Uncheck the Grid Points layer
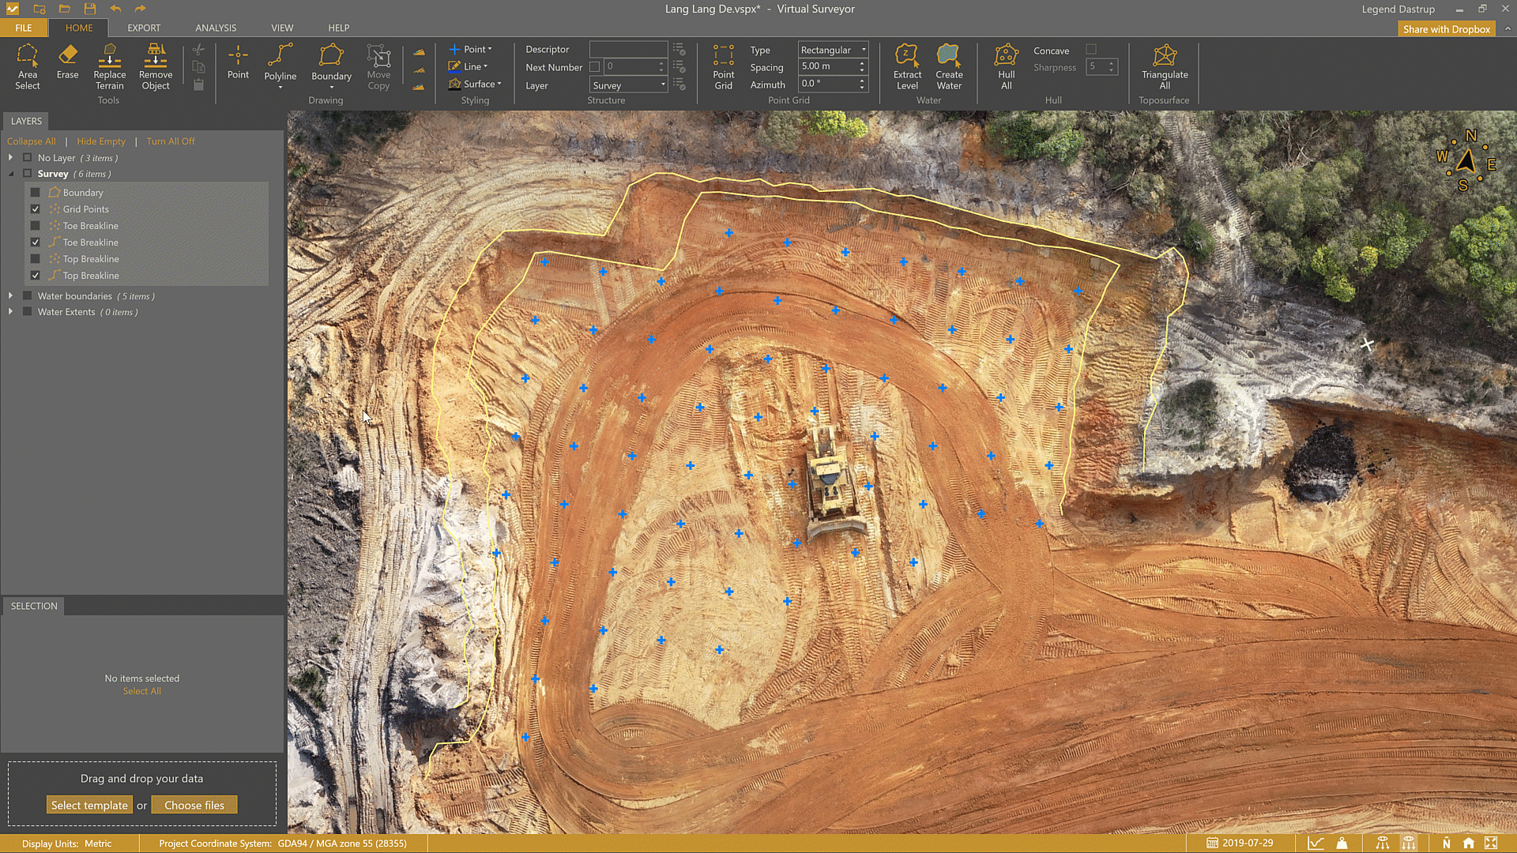This screenshot has height=853, width=1517. click(35, 209)
